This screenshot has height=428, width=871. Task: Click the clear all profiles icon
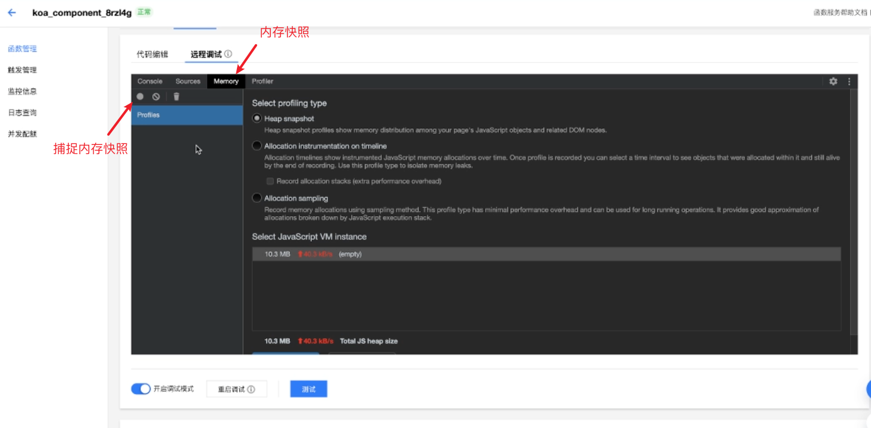[156, 96]
